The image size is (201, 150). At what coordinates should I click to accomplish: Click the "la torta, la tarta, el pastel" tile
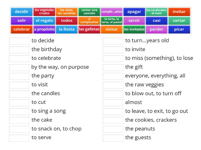pyautogui.click(x=112, y=21)
